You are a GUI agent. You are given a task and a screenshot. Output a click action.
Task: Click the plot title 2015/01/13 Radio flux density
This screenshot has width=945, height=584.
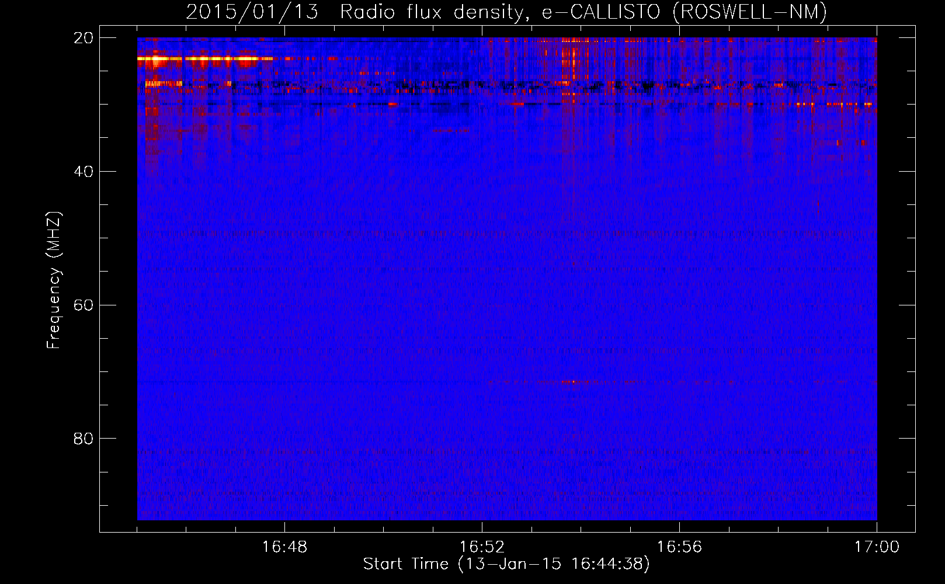click(506, 12)
